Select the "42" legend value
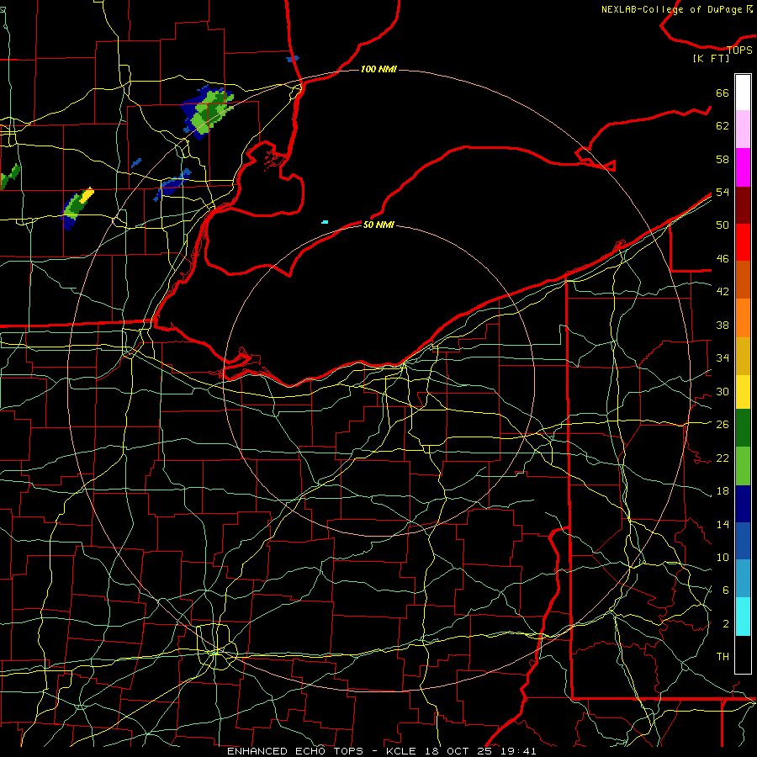 pos(723,292)
